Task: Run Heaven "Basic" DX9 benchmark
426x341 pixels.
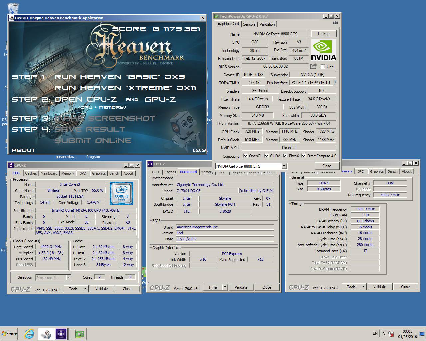Action: 119,77
